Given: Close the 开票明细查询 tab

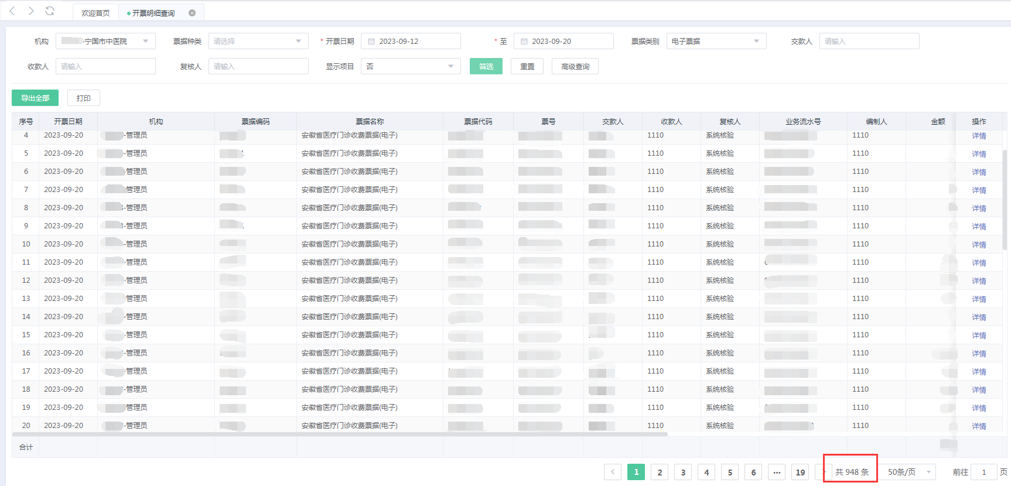Looking at the screenshot, I should [192, 13].
